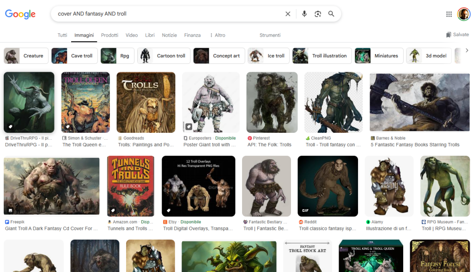This screenshot has height=272, width=473.
Task: Clear the search box text
Action: pyautogui.click(x=288, y=14)
